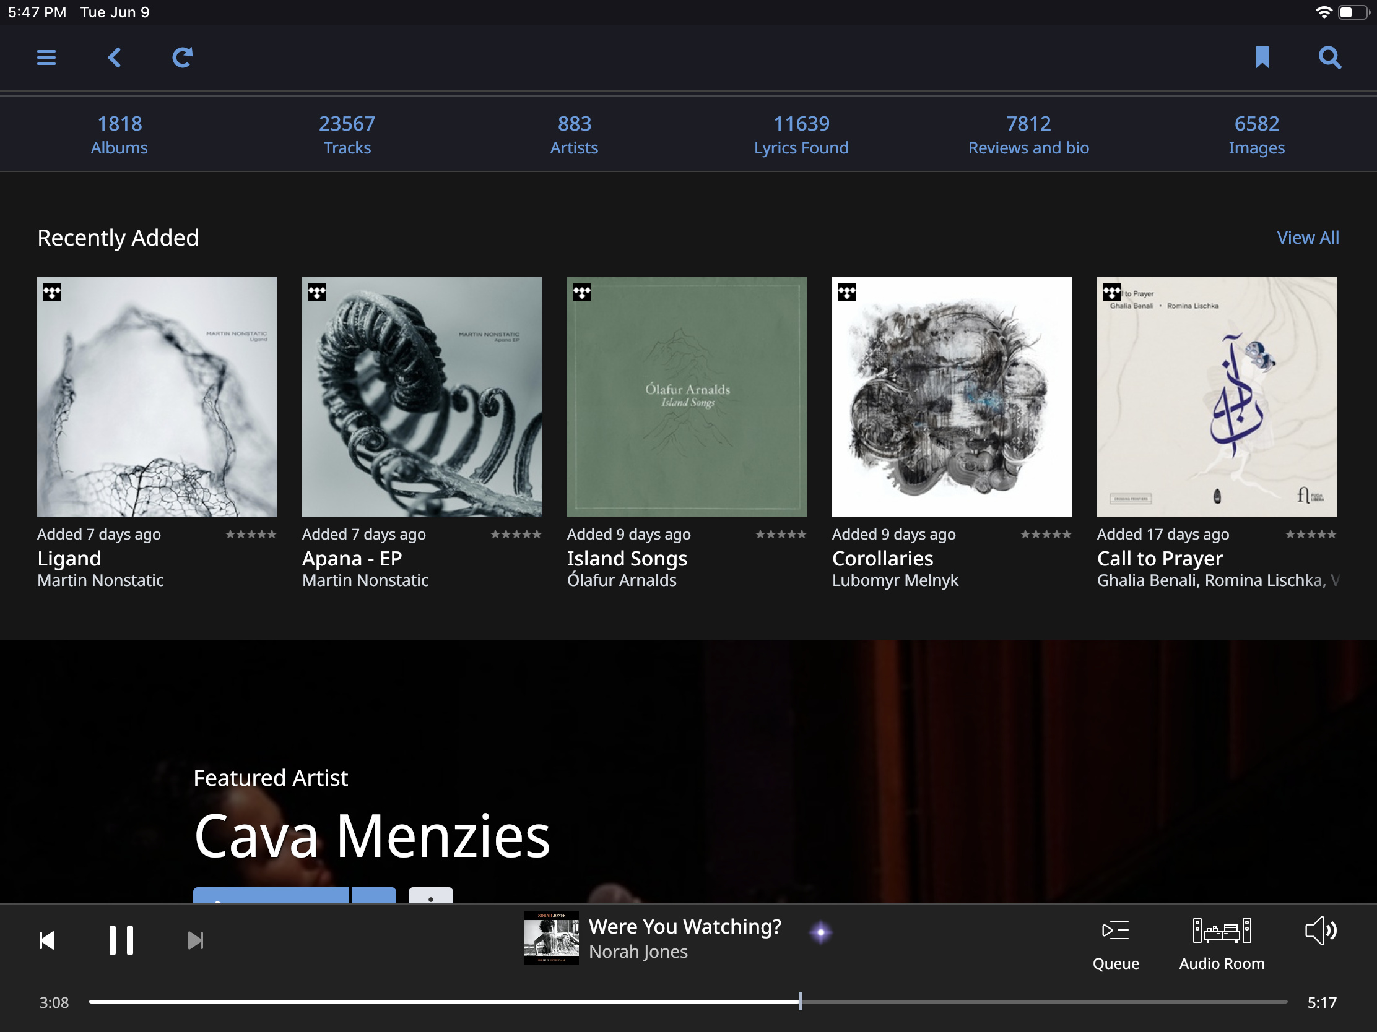The height and width of the screenshot is (1032, 1377).
Task: Open artist Lubomyr Melnyk
Action: coord(895,580)
